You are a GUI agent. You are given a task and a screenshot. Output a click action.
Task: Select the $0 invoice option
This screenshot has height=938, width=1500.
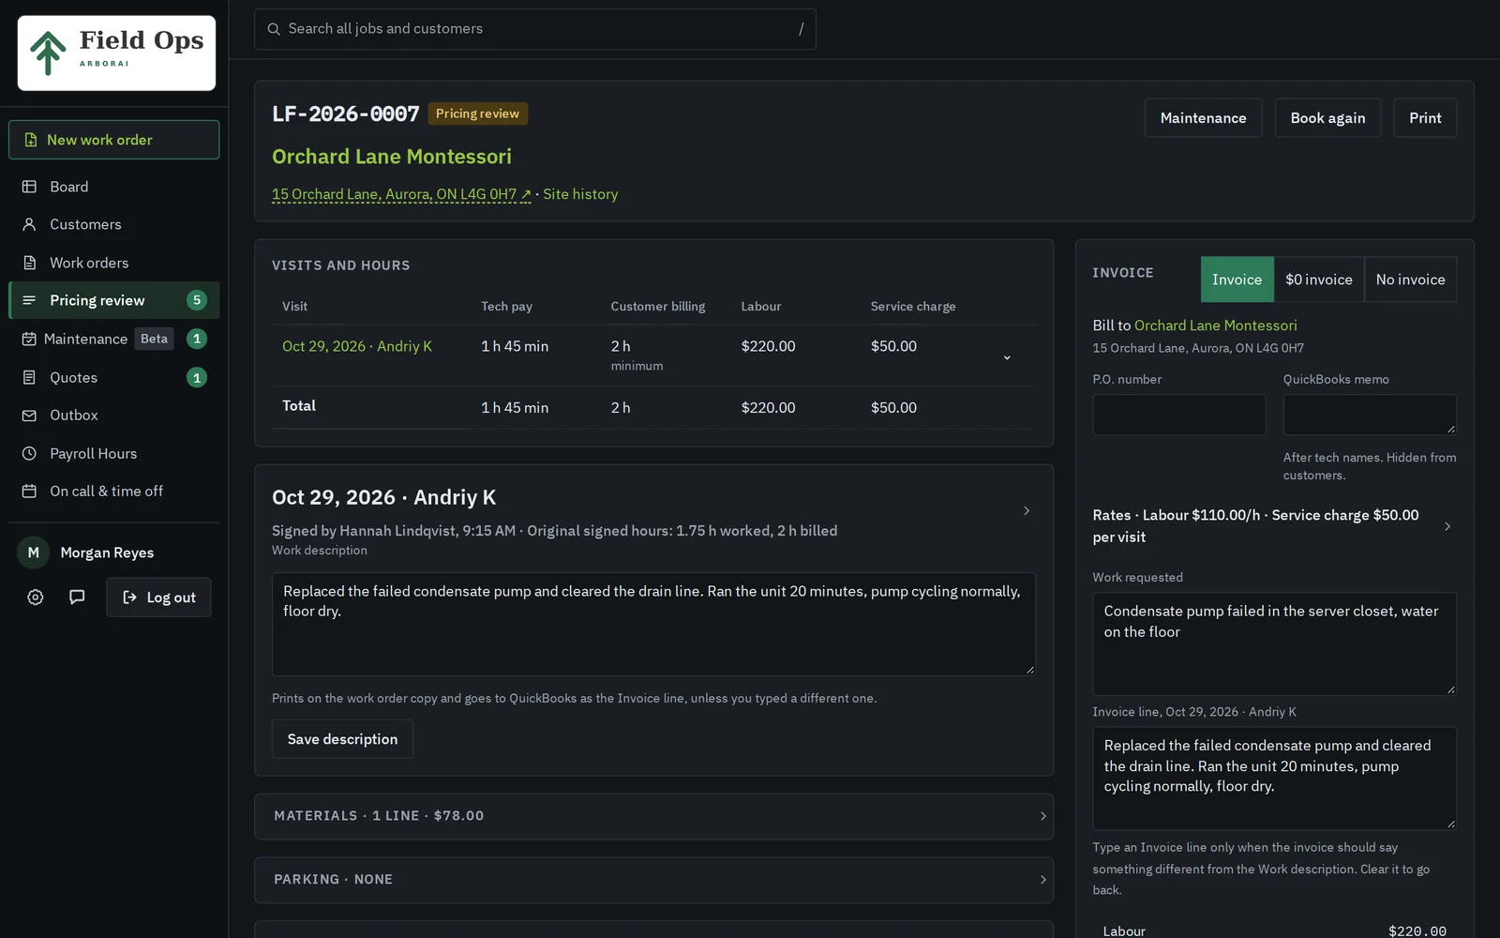pyautogui.click(x=1319, y=280)
